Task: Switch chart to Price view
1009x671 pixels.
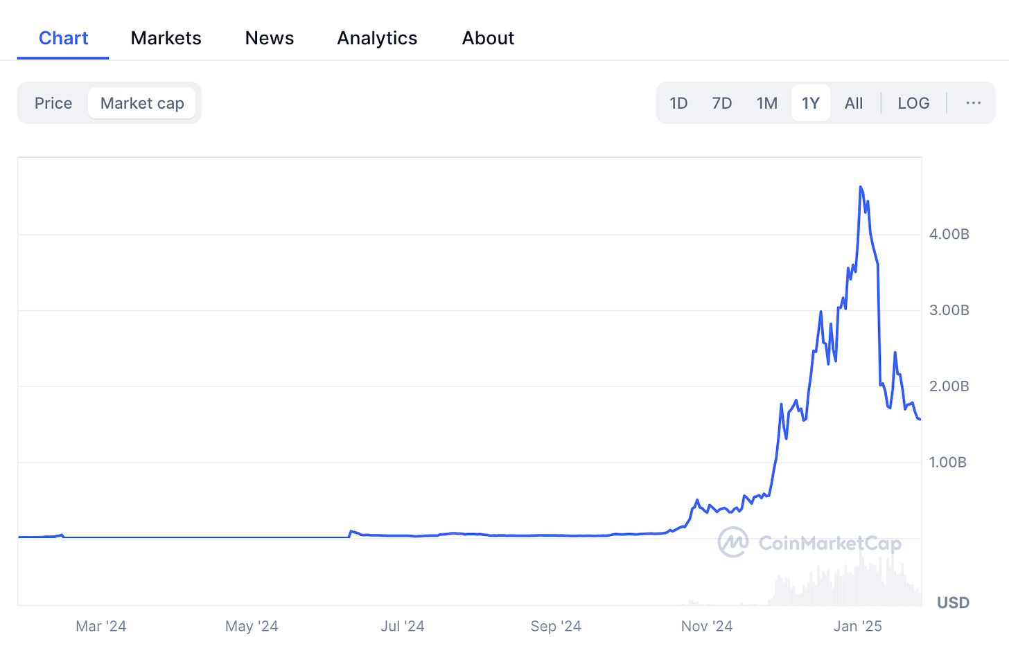Action: [x=53, y=103]
